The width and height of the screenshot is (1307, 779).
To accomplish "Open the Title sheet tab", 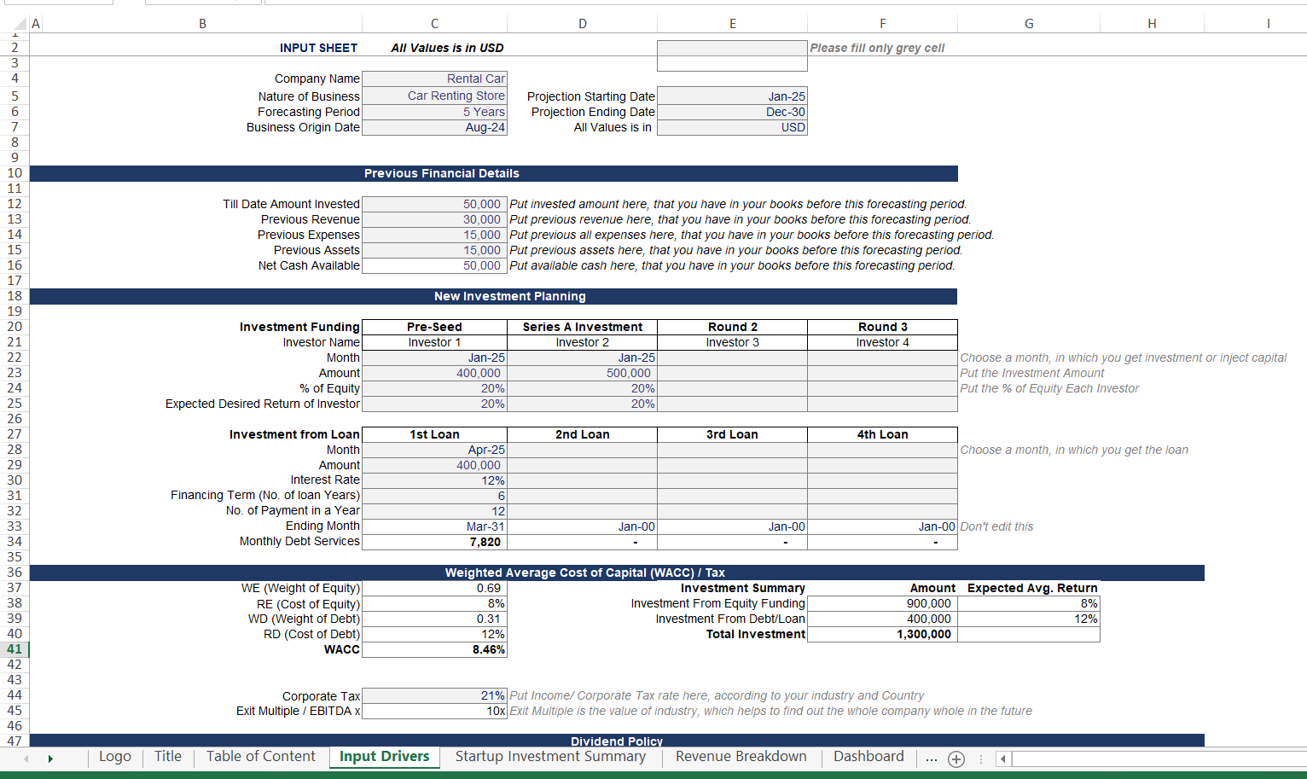I will [168, 756].
